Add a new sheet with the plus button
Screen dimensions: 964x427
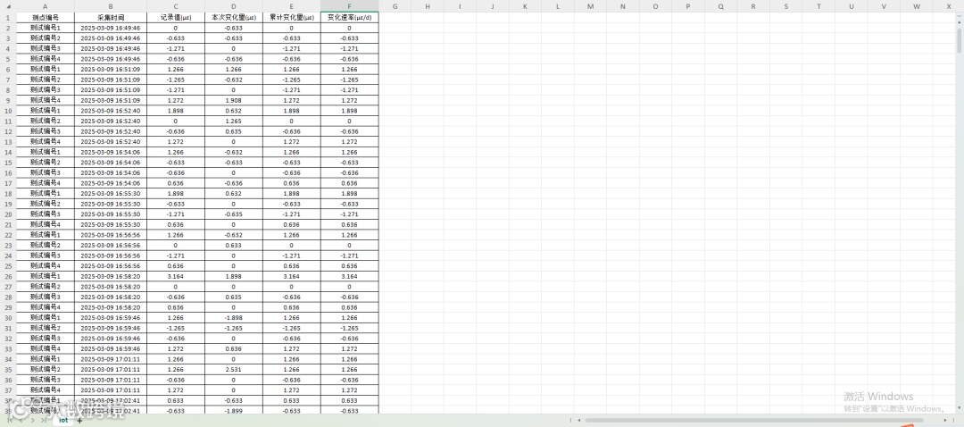point(79,421)
